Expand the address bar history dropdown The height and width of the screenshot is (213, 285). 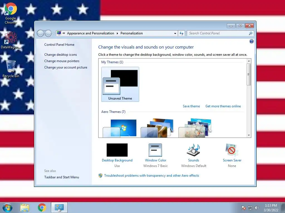(175, 33)
